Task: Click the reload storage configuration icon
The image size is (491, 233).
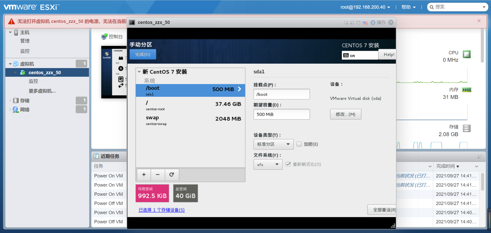Action: pyautogui.click(x=172, y=175)
